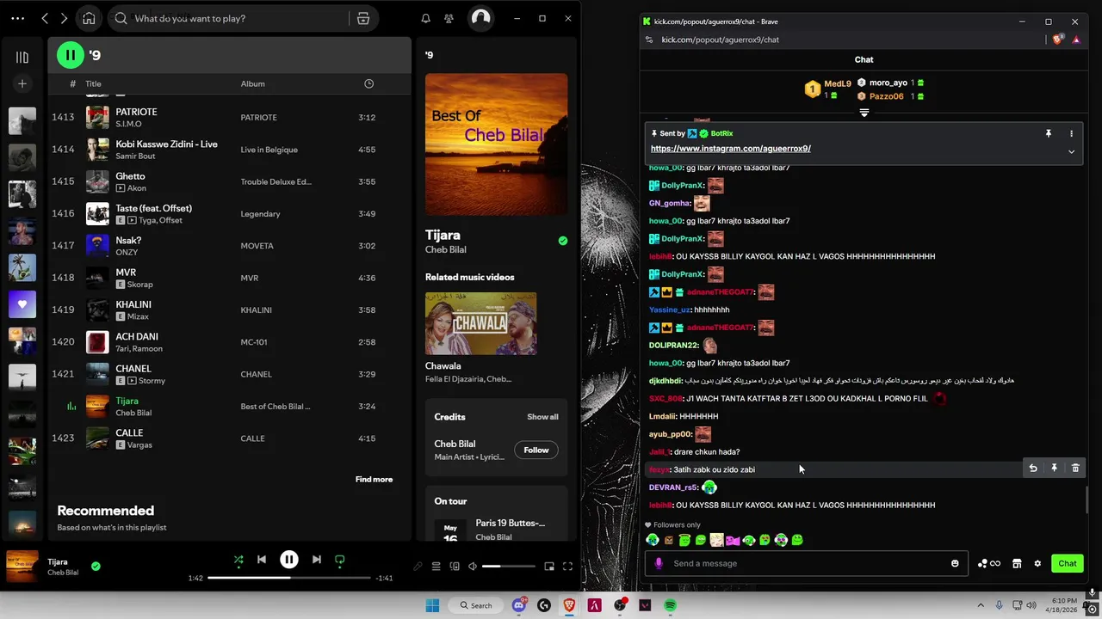1102x619 pixels.
Task: Pause the '9 playlist green button
Action: tap(71, 55)
